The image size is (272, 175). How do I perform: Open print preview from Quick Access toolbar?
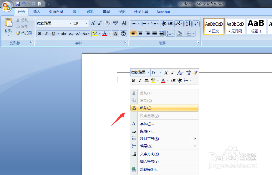[40, 4]
